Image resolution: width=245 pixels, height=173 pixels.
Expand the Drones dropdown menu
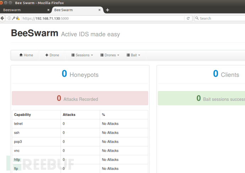tap(110, 55)
